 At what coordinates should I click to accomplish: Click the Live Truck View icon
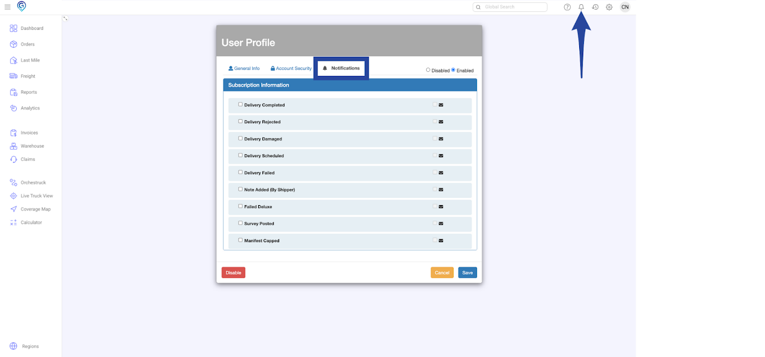14,196
